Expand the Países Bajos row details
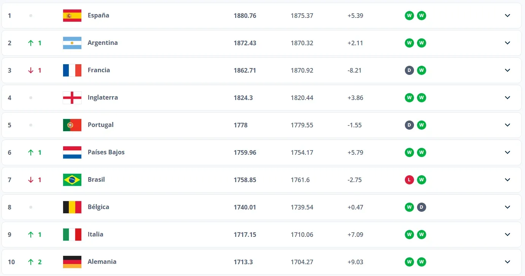Screen dimensions: 525x276 tap(507, 152)
